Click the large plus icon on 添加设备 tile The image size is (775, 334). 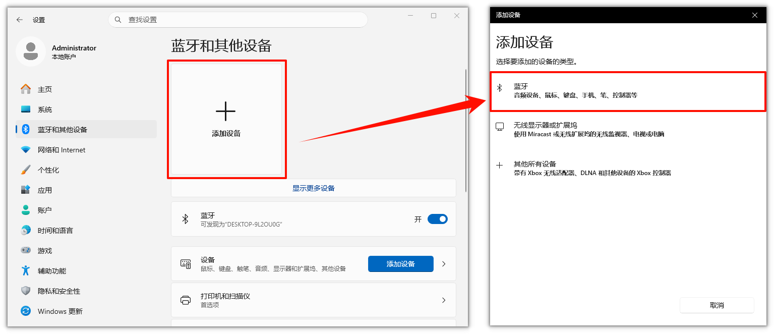coord(225,111)
